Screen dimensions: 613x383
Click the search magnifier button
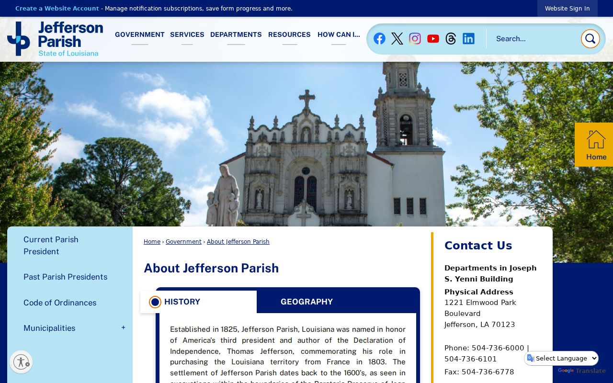tap(590, 39)
